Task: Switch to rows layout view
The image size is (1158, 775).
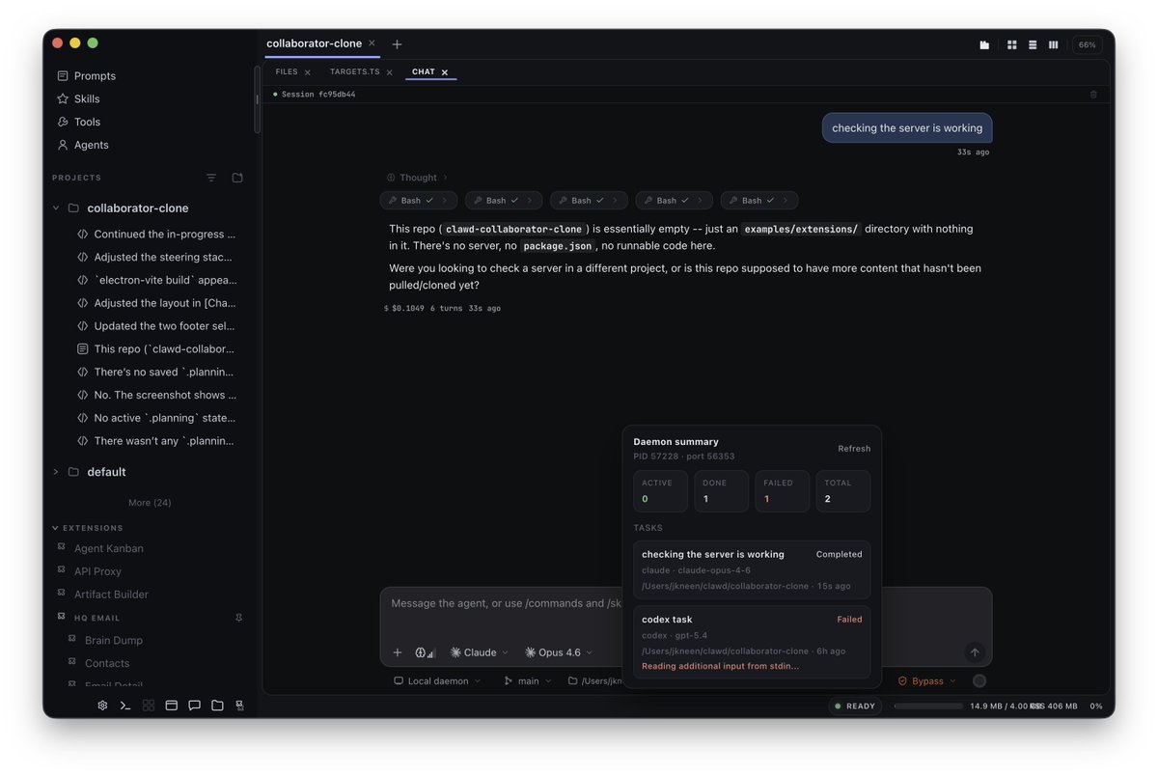Action: 1033,44
